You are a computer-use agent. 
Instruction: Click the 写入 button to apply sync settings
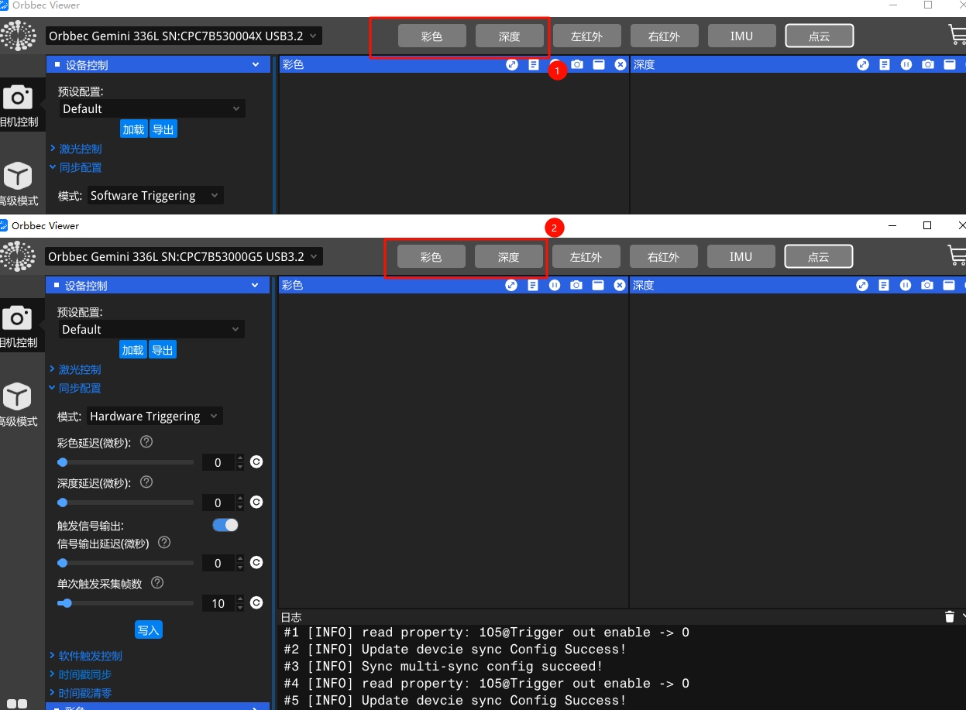(x=148, y=630)
